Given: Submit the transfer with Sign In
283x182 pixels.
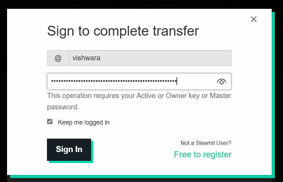Looking at the screenshot, I should pos(69,150).
